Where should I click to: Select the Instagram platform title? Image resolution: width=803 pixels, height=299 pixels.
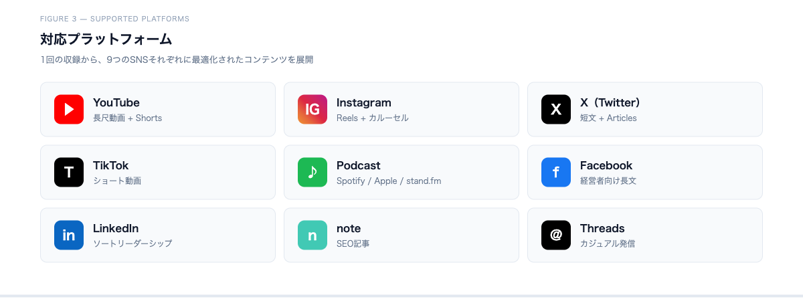(364, 102)
